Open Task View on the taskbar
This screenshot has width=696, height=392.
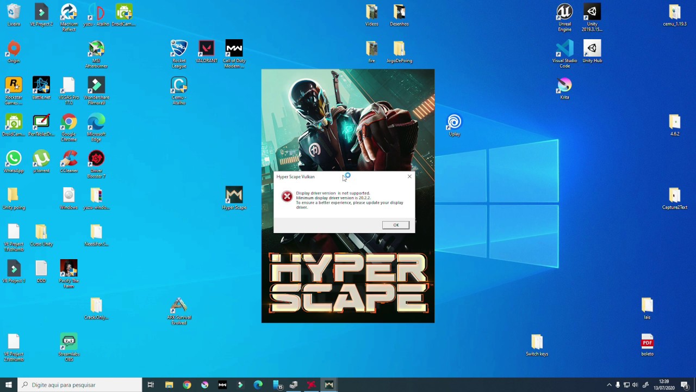click(151, 385)
